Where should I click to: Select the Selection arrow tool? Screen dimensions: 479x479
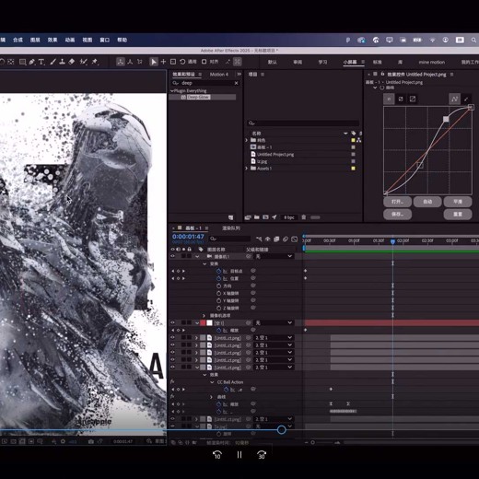pos(153,62)
